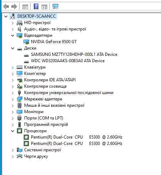Expand the Клавіатури category
The width and height of the screenshot is (161, 175).
pyautogui.click(x=13, y=68)
